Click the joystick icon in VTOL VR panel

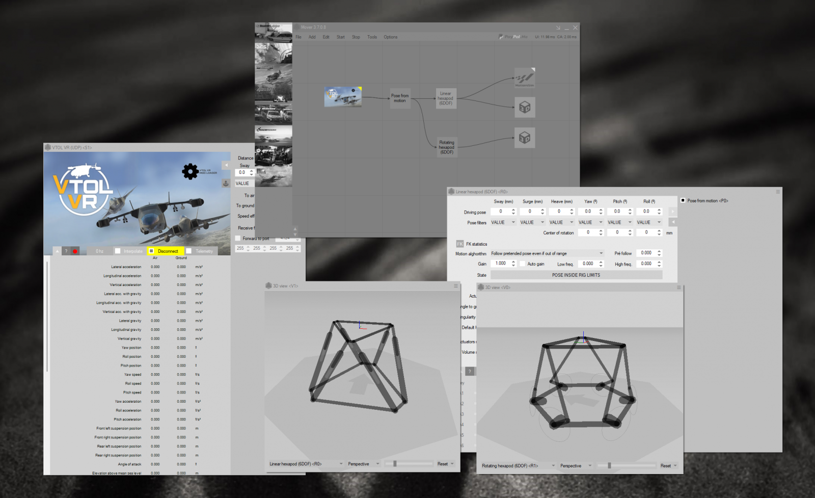point(226,184)
